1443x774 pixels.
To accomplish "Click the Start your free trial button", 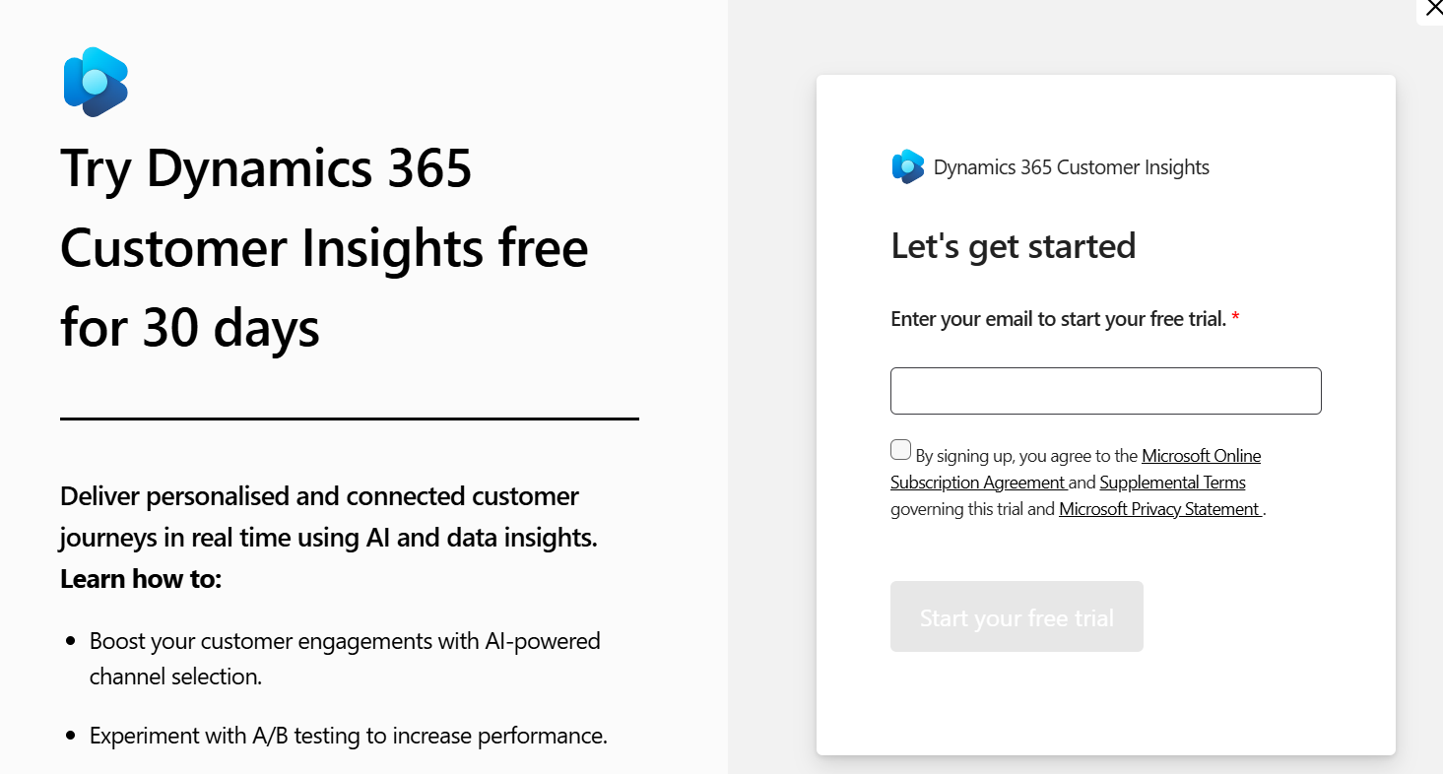I will [x=1017, y=616].
